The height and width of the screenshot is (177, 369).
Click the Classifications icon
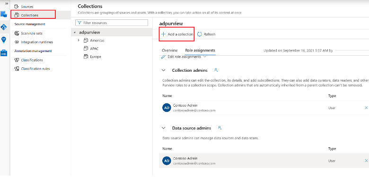tap(17, 60)
